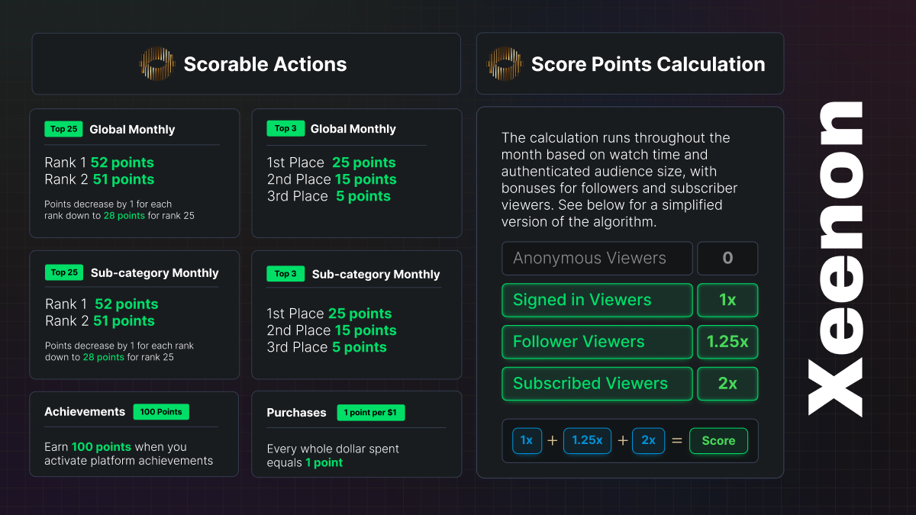Click the 2x multiplier beside Subscribed Viewers
This screenshot has width=916, height=515.
727,384
